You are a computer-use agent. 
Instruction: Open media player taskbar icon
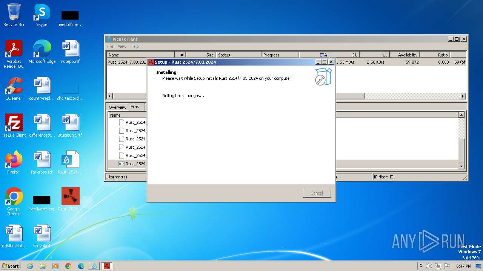coord(55,266)
